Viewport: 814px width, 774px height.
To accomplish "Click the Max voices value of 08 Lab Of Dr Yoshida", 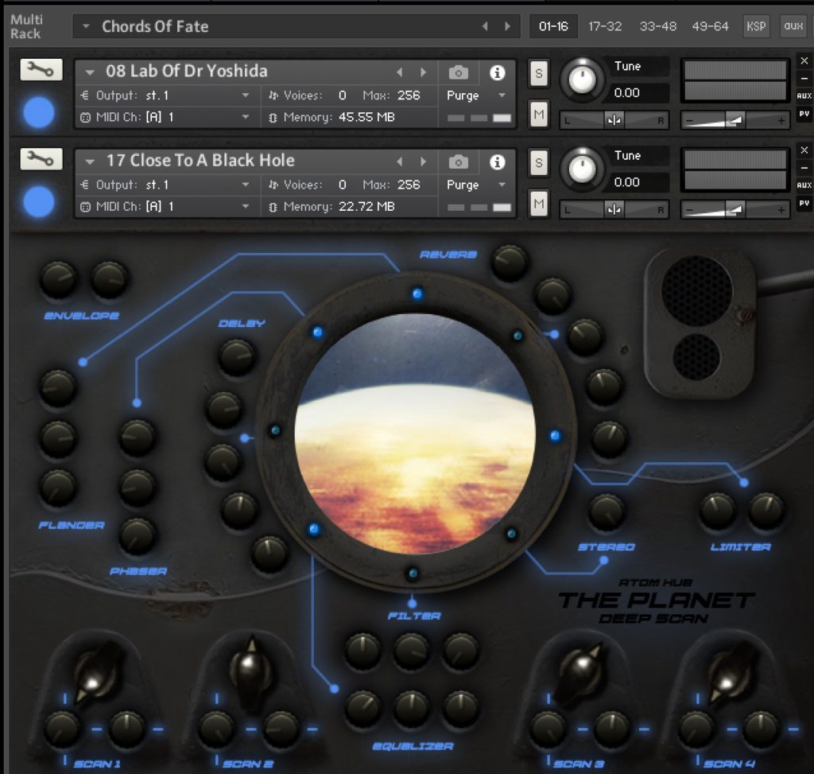I will 409,95.
